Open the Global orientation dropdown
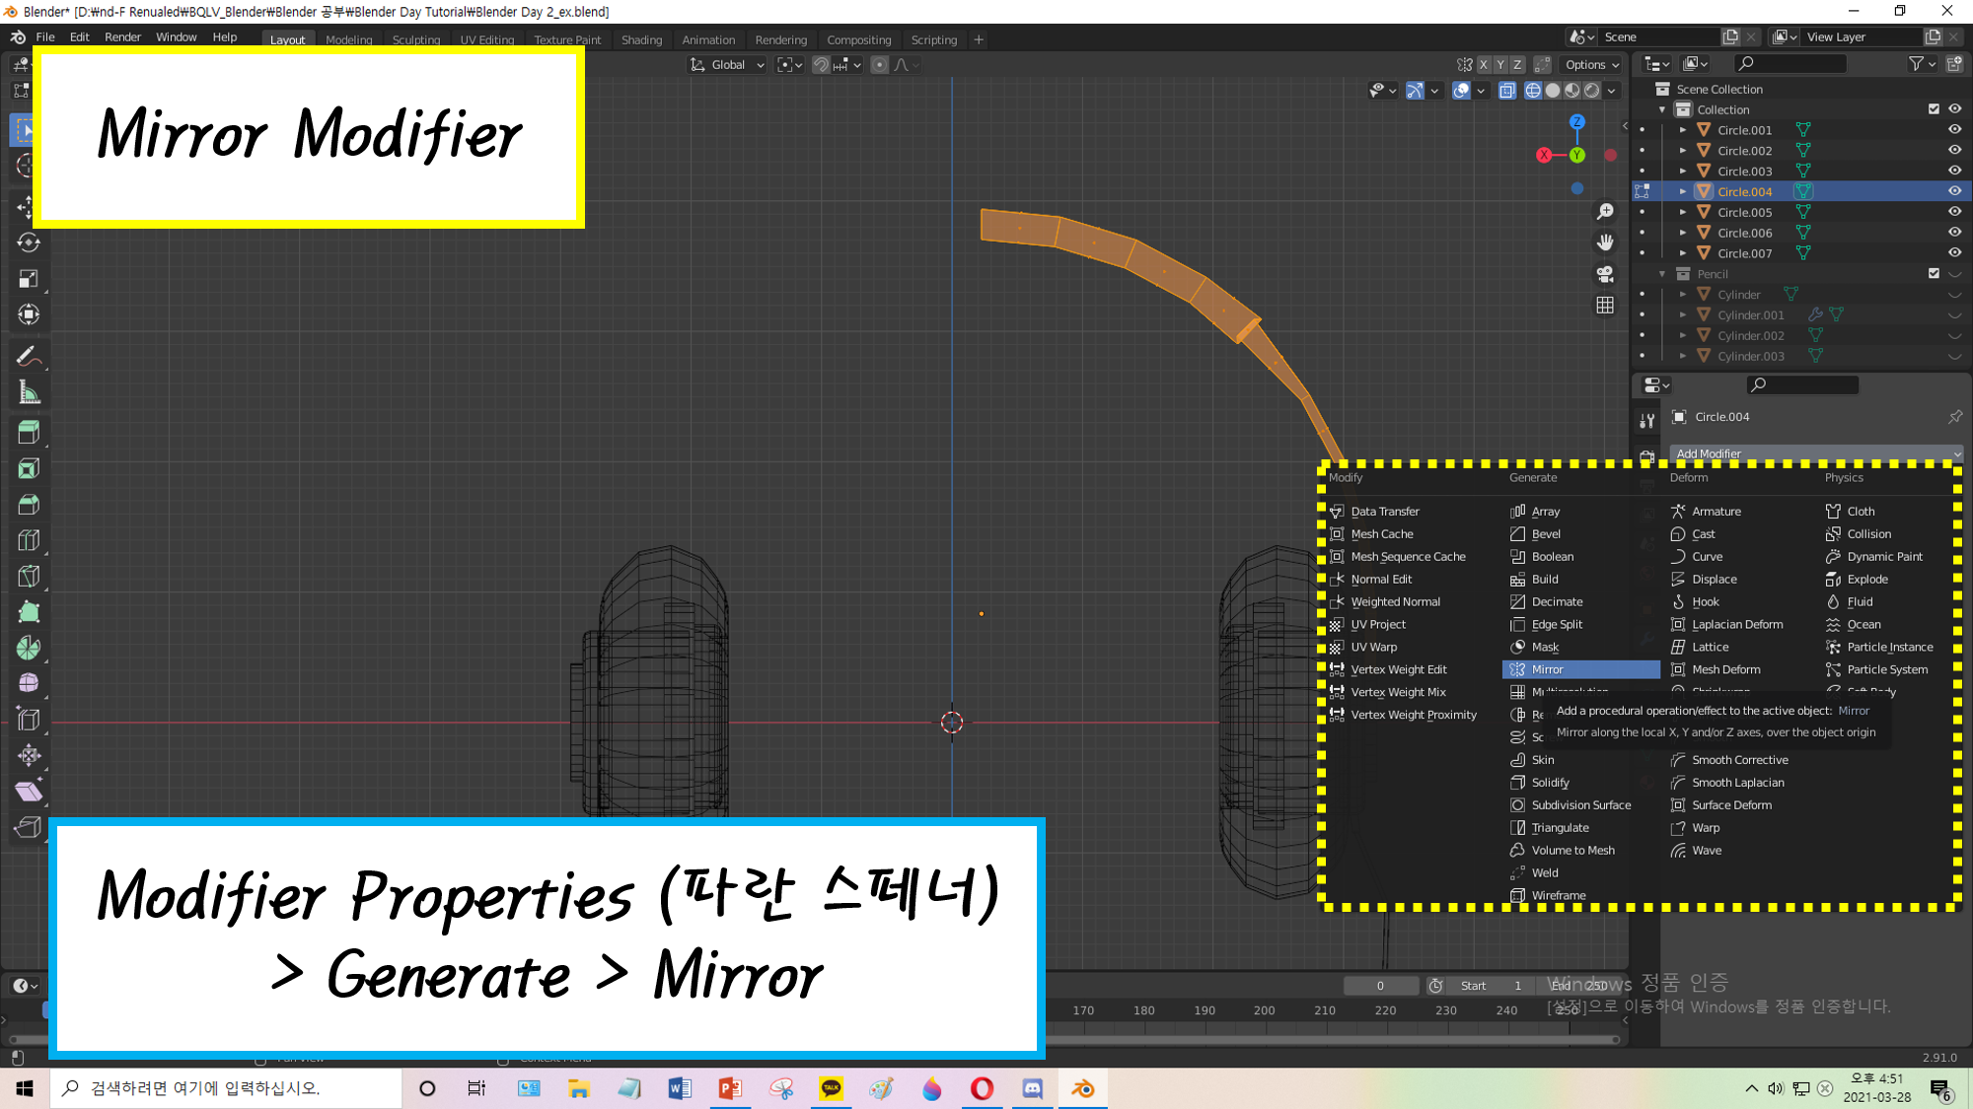Viewport: 1973px width, 1109px height. [x=728, y=65]
